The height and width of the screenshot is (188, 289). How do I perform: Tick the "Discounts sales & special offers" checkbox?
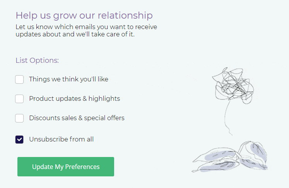tap(19, 118)
